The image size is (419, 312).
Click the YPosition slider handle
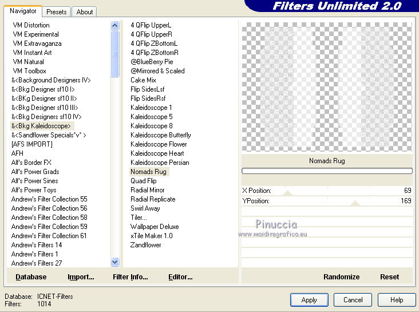pos(355,203)
